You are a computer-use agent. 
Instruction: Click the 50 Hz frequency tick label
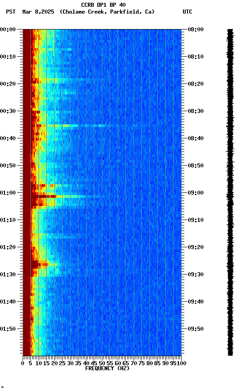(x=102, y=363)
